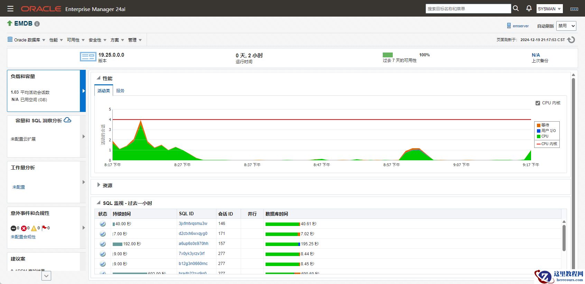Open the emserver host link
This screenshot has height=284, width=585.
pyautogui.click(x=520, y=26)
